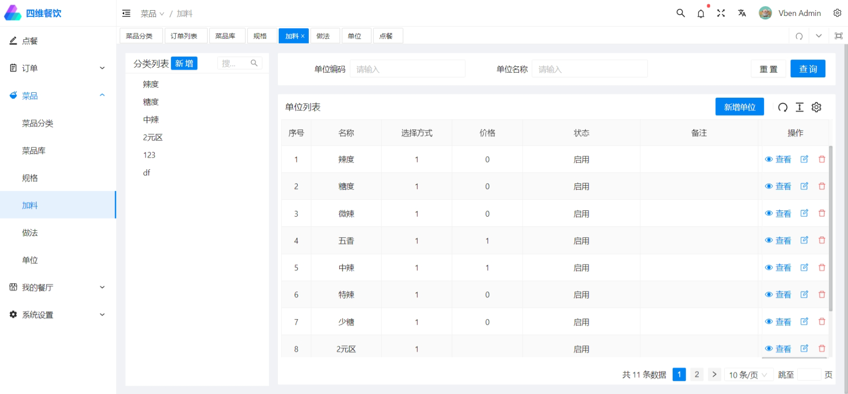Focus the 跳至 page jump input
848x394 pixels.
click(809, 375)
